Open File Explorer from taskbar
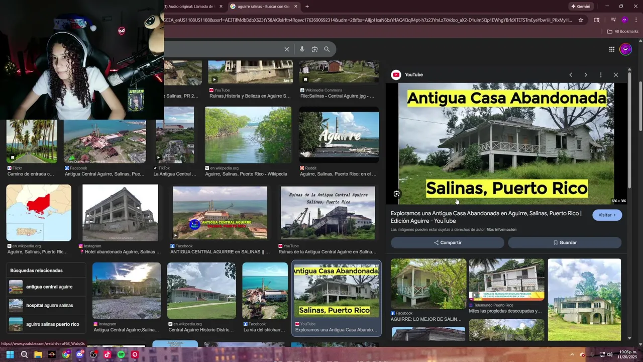 (38, 354)
